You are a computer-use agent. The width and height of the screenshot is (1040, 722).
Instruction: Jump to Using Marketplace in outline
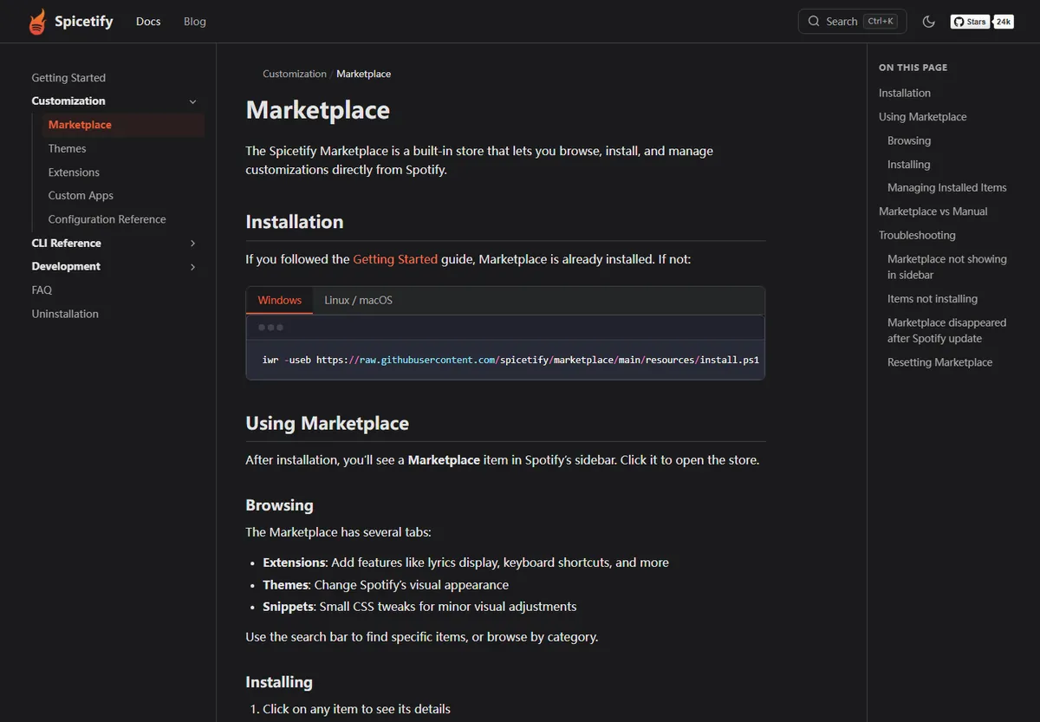(922, 117)
